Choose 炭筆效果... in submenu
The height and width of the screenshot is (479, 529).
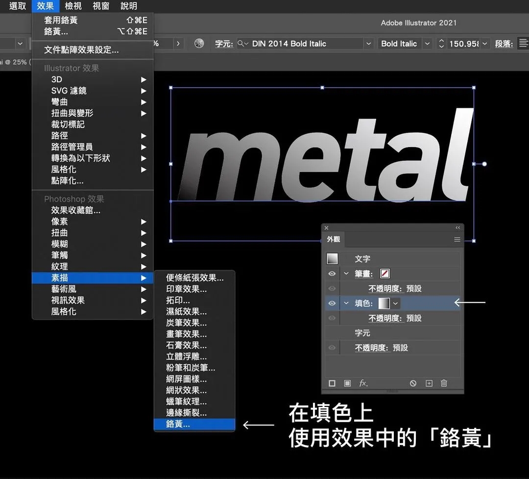coord(194,323)
